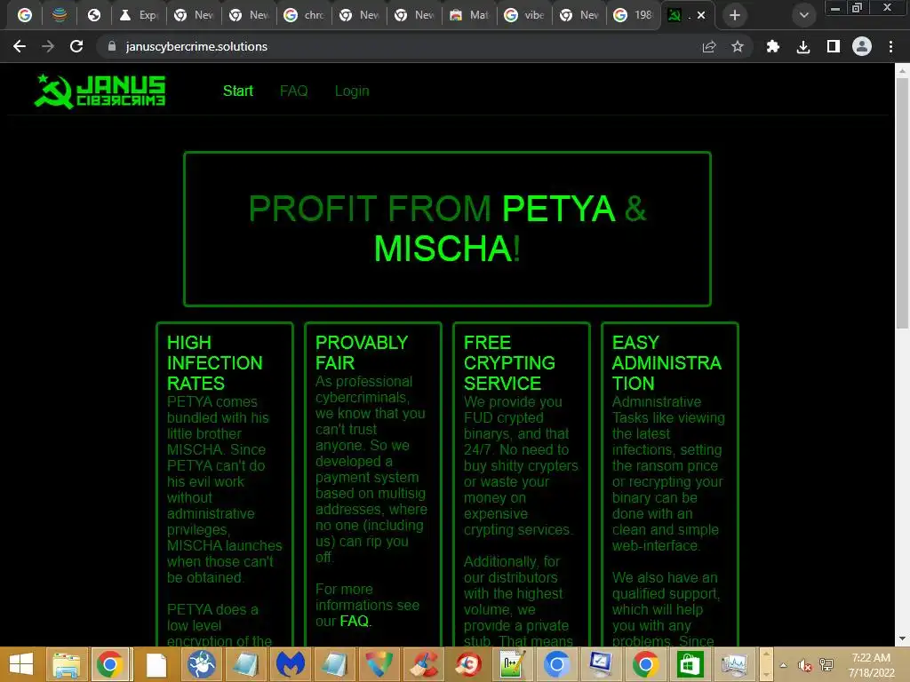Image resolution: width=910 pixels, height=682 pixels.
Task: Open the Windows Start button
Action: 21,664
